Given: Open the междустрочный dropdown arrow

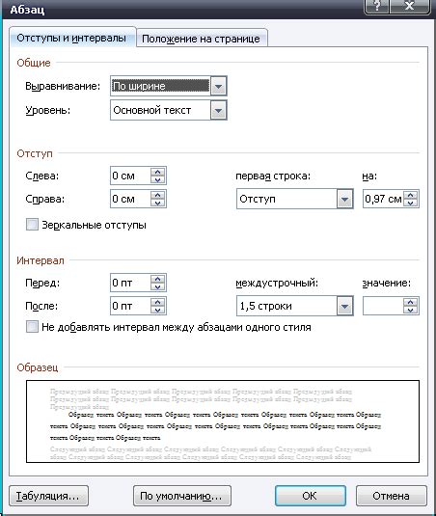Looking at the screenshot, I should [345, 306].
